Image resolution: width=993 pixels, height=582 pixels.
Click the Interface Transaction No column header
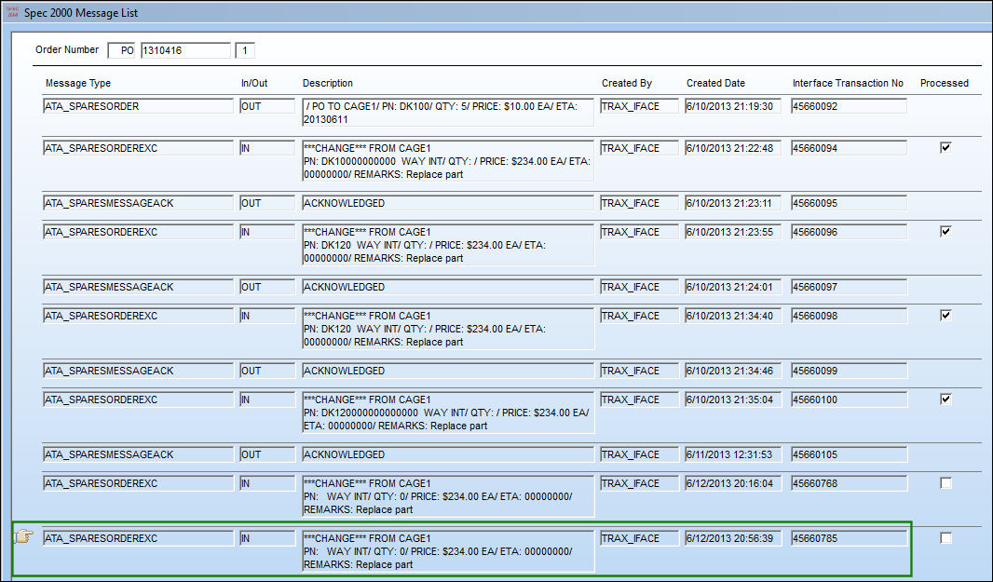[848, 83]
